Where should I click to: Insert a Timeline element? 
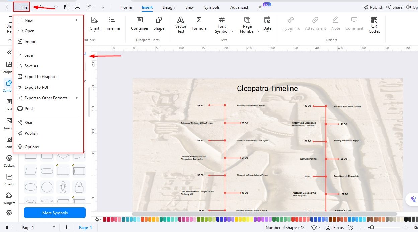point(112,23)
